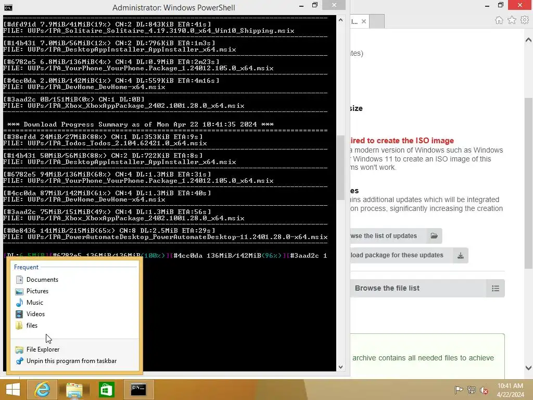Click File Explorer taskbar icon

click(x=74, y=390)
